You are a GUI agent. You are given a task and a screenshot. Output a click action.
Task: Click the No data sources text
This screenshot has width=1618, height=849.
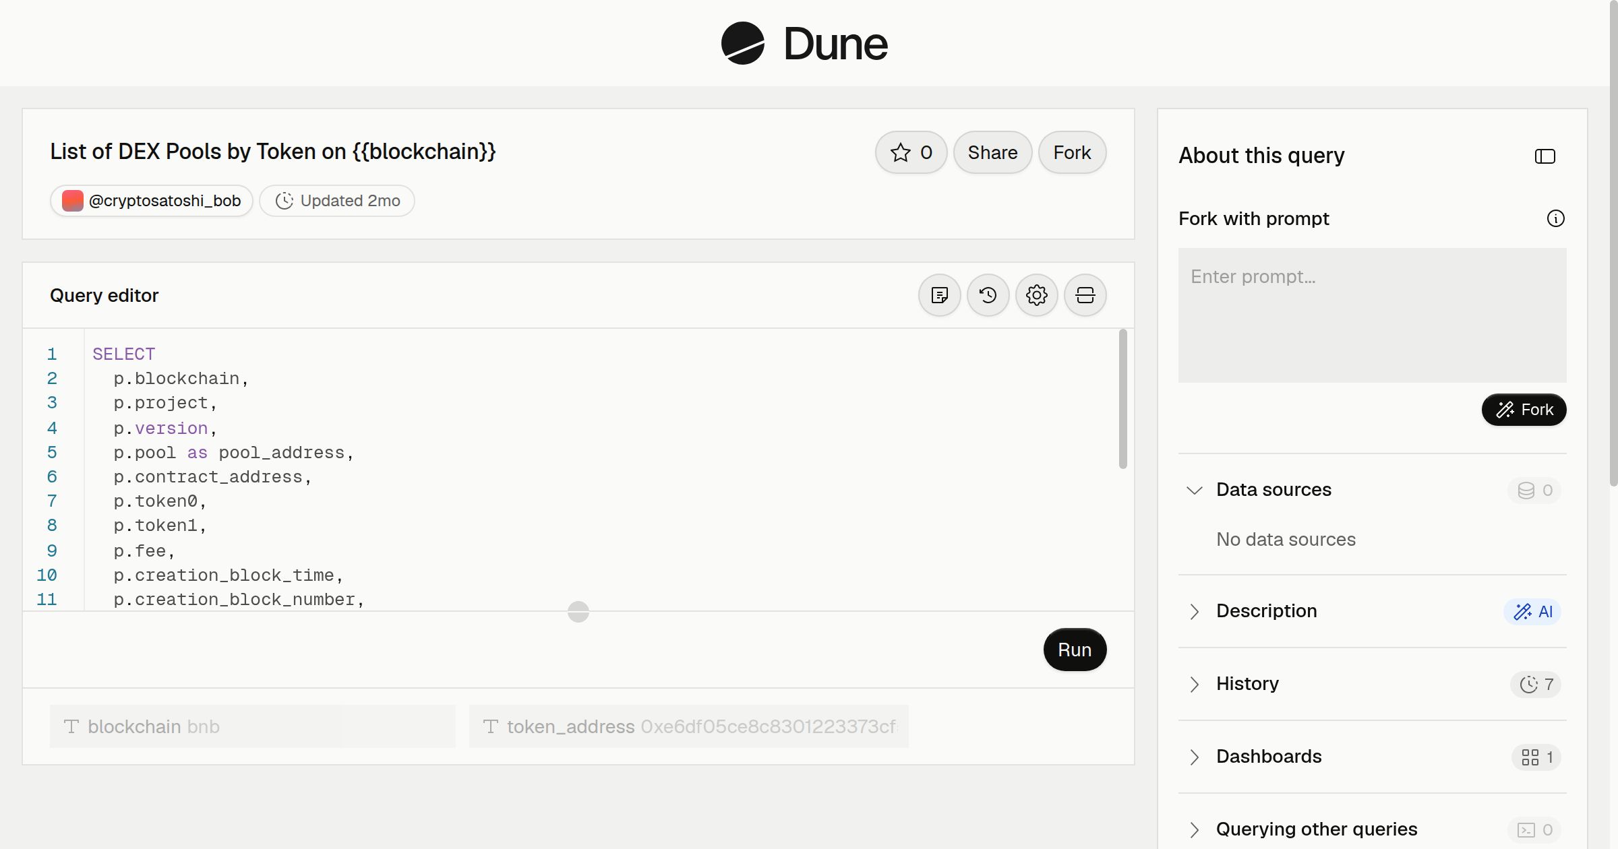pyautogui.click(x=1286, y=539)
